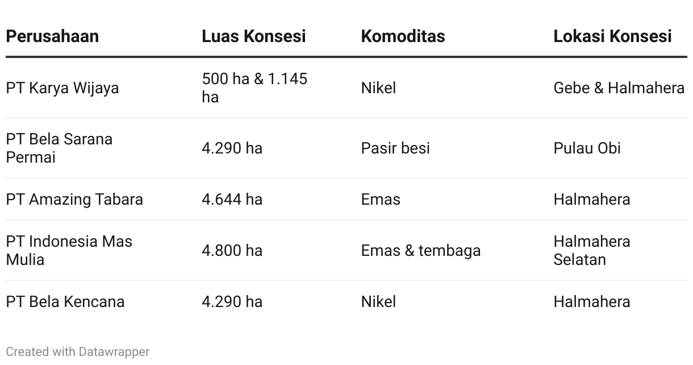Screen dimensions: 693x365
Task: Open the Created with Datawrapper link
Action: [77, 351]
